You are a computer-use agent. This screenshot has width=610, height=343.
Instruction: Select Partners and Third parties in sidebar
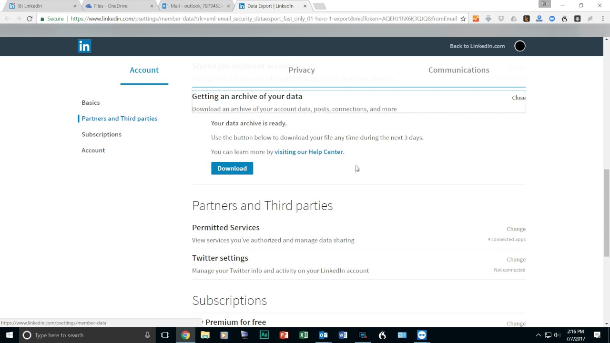(119, 119)
